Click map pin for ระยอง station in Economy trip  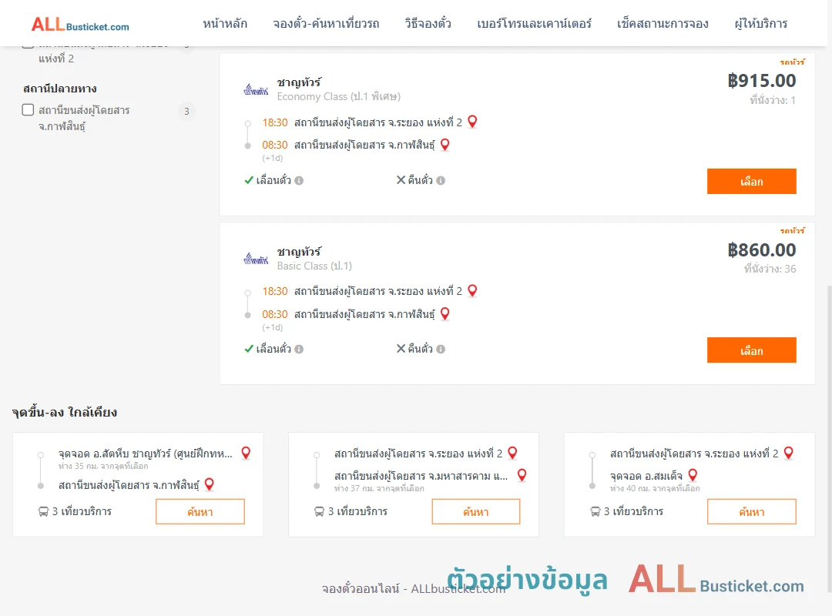tap(472, 122)
